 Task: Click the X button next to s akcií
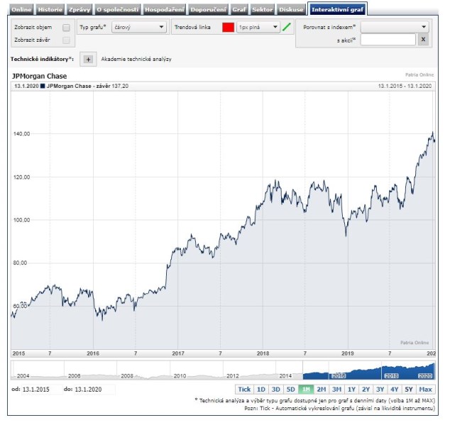click(x=422, y=40)
